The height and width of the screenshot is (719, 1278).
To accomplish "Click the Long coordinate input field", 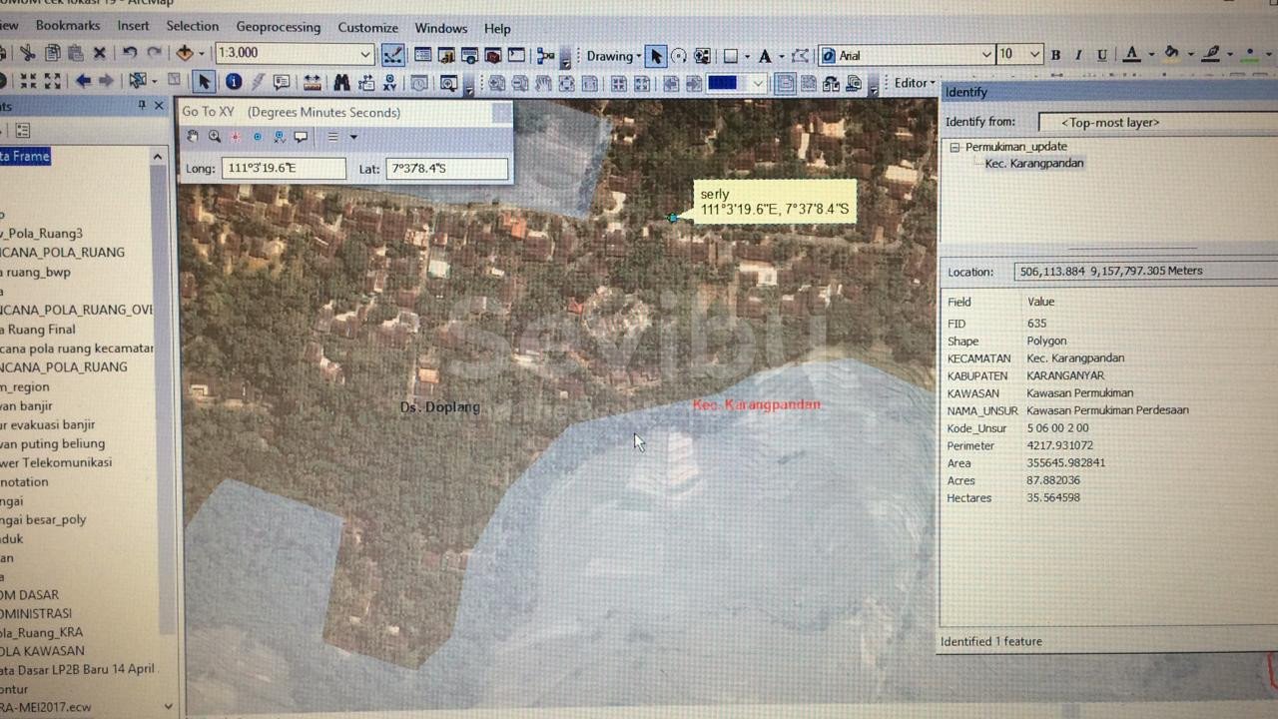I will coord(284,169).
